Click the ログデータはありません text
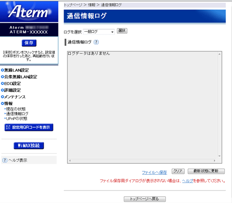The image size is (232, 203). coord(89,54)
